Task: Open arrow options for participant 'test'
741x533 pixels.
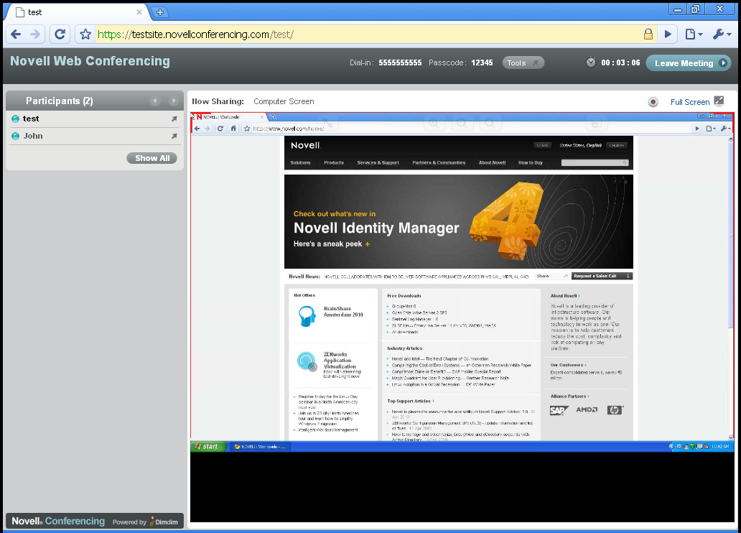Action: [174, 119]
